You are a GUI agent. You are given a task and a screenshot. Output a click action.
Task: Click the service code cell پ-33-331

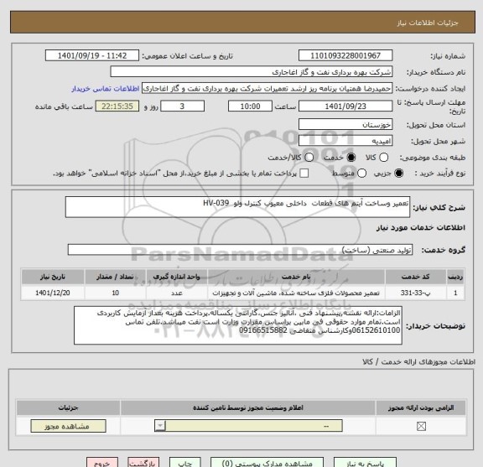tap(415, 293)
